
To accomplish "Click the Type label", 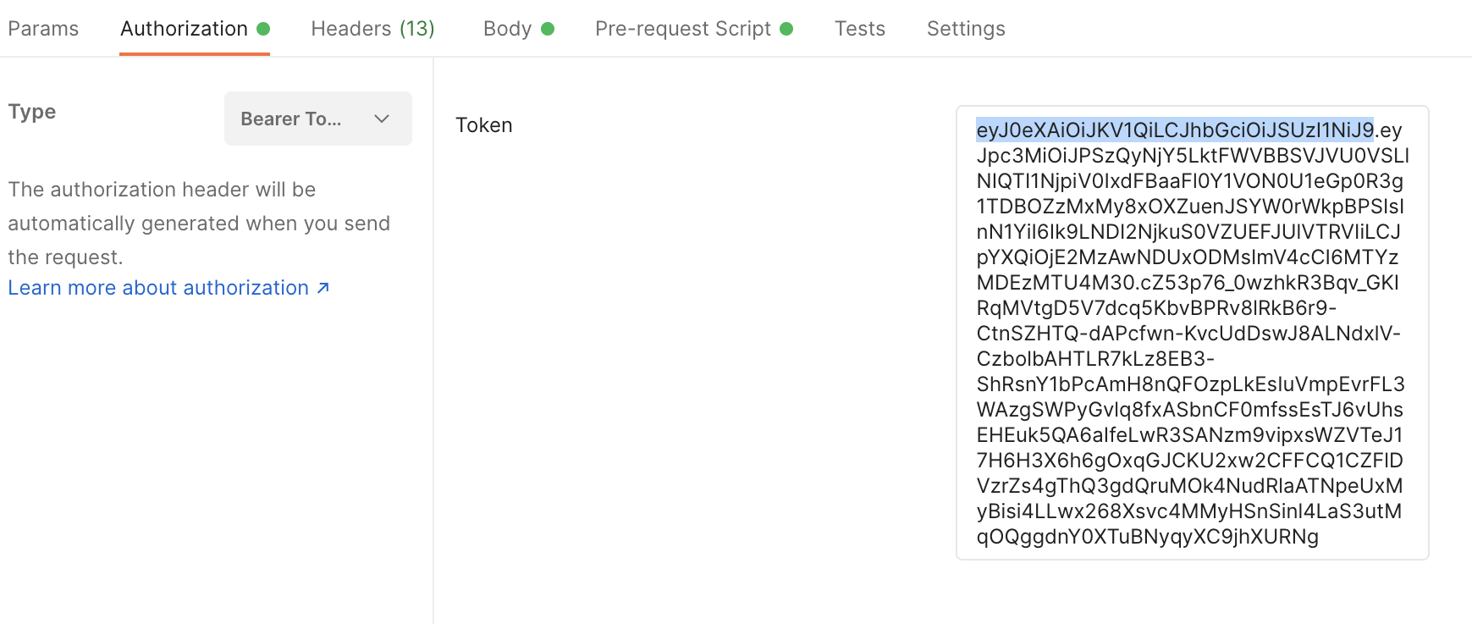I will tap(32, 112).
